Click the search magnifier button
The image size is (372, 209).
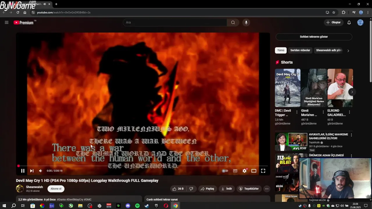pos(233,22)
